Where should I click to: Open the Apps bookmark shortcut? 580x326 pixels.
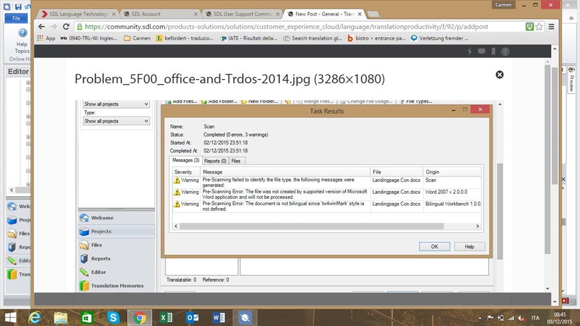[46, 38]
